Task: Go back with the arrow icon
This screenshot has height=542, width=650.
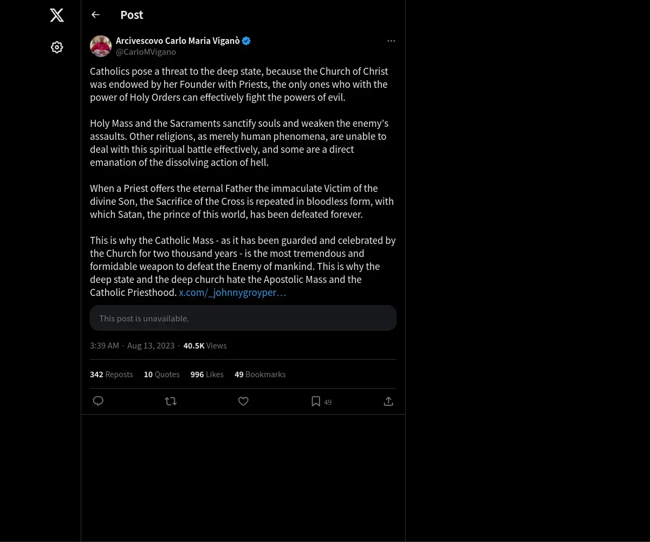Action: click(x=95, y=15)
